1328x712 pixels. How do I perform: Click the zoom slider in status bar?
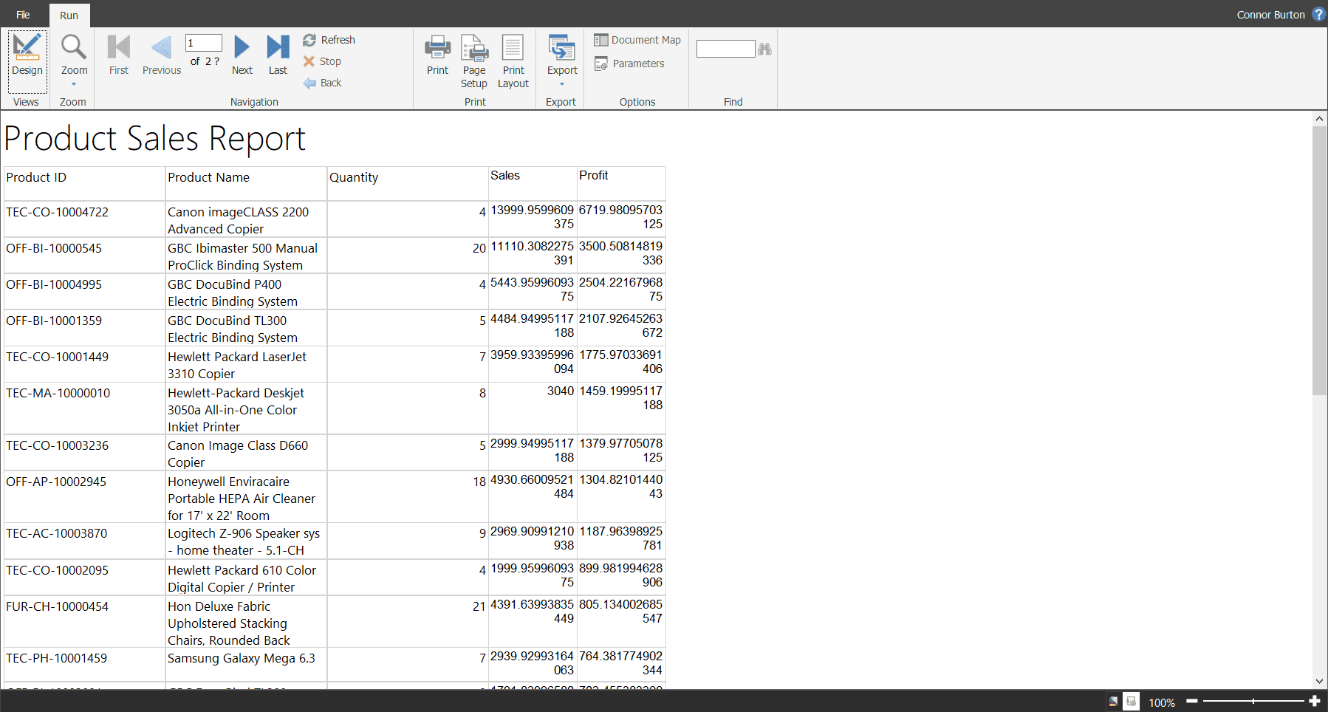point(1253,701)
